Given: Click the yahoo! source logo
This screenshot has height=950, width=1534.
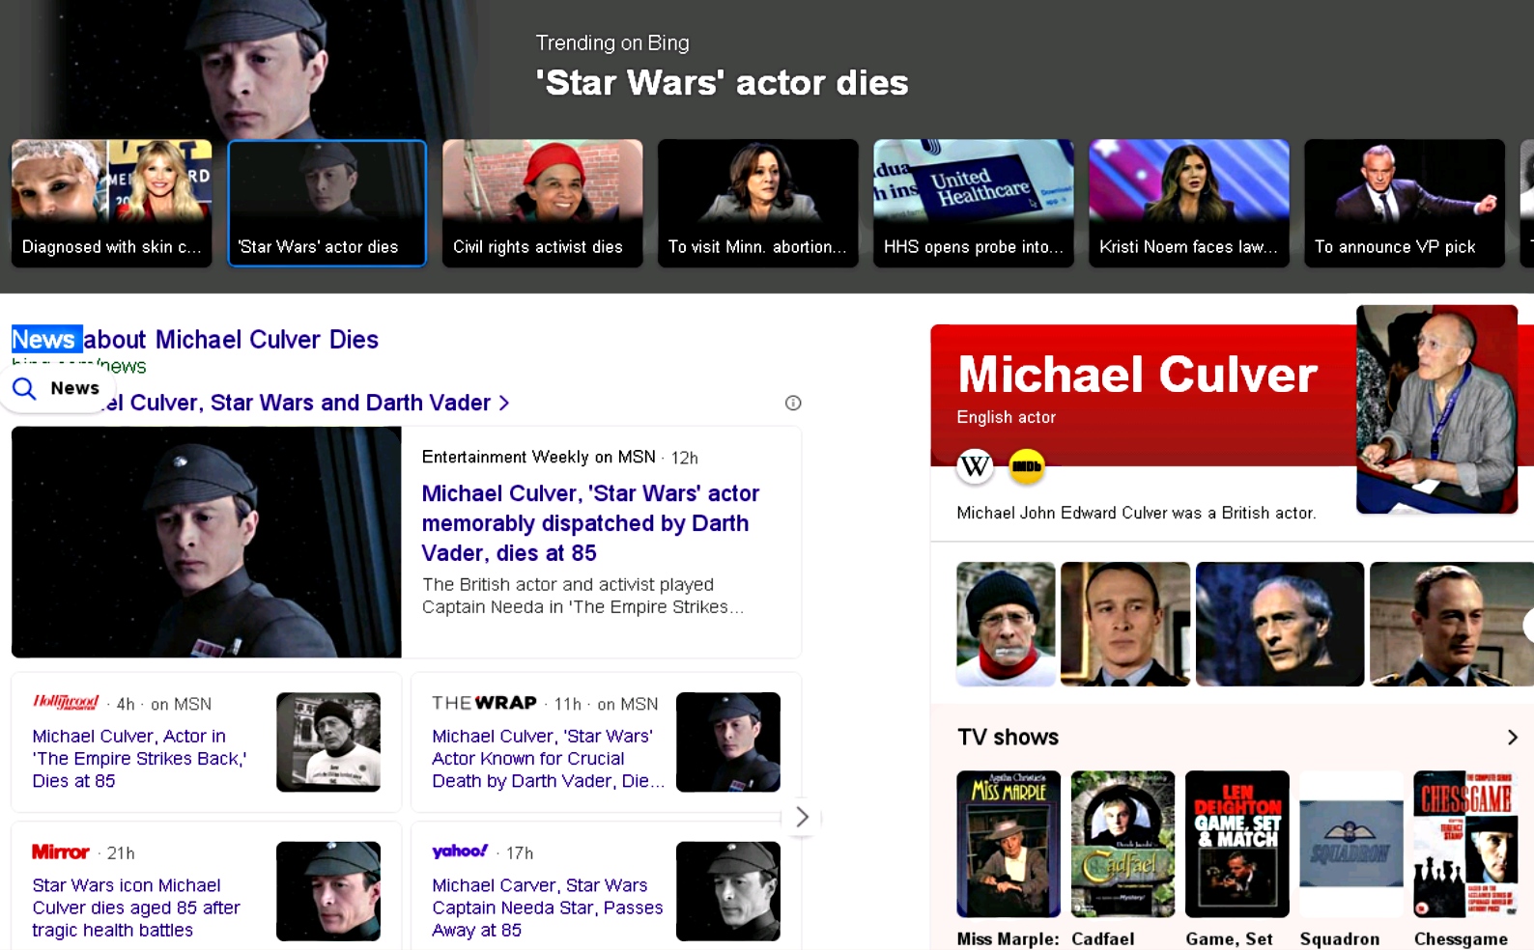Looking at the screenshot, I should [x=460, y=851].
